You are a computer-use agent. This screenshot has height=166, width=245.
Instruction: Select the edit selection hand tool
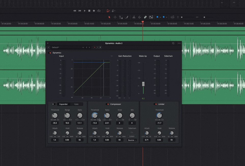tap(121, 17)
